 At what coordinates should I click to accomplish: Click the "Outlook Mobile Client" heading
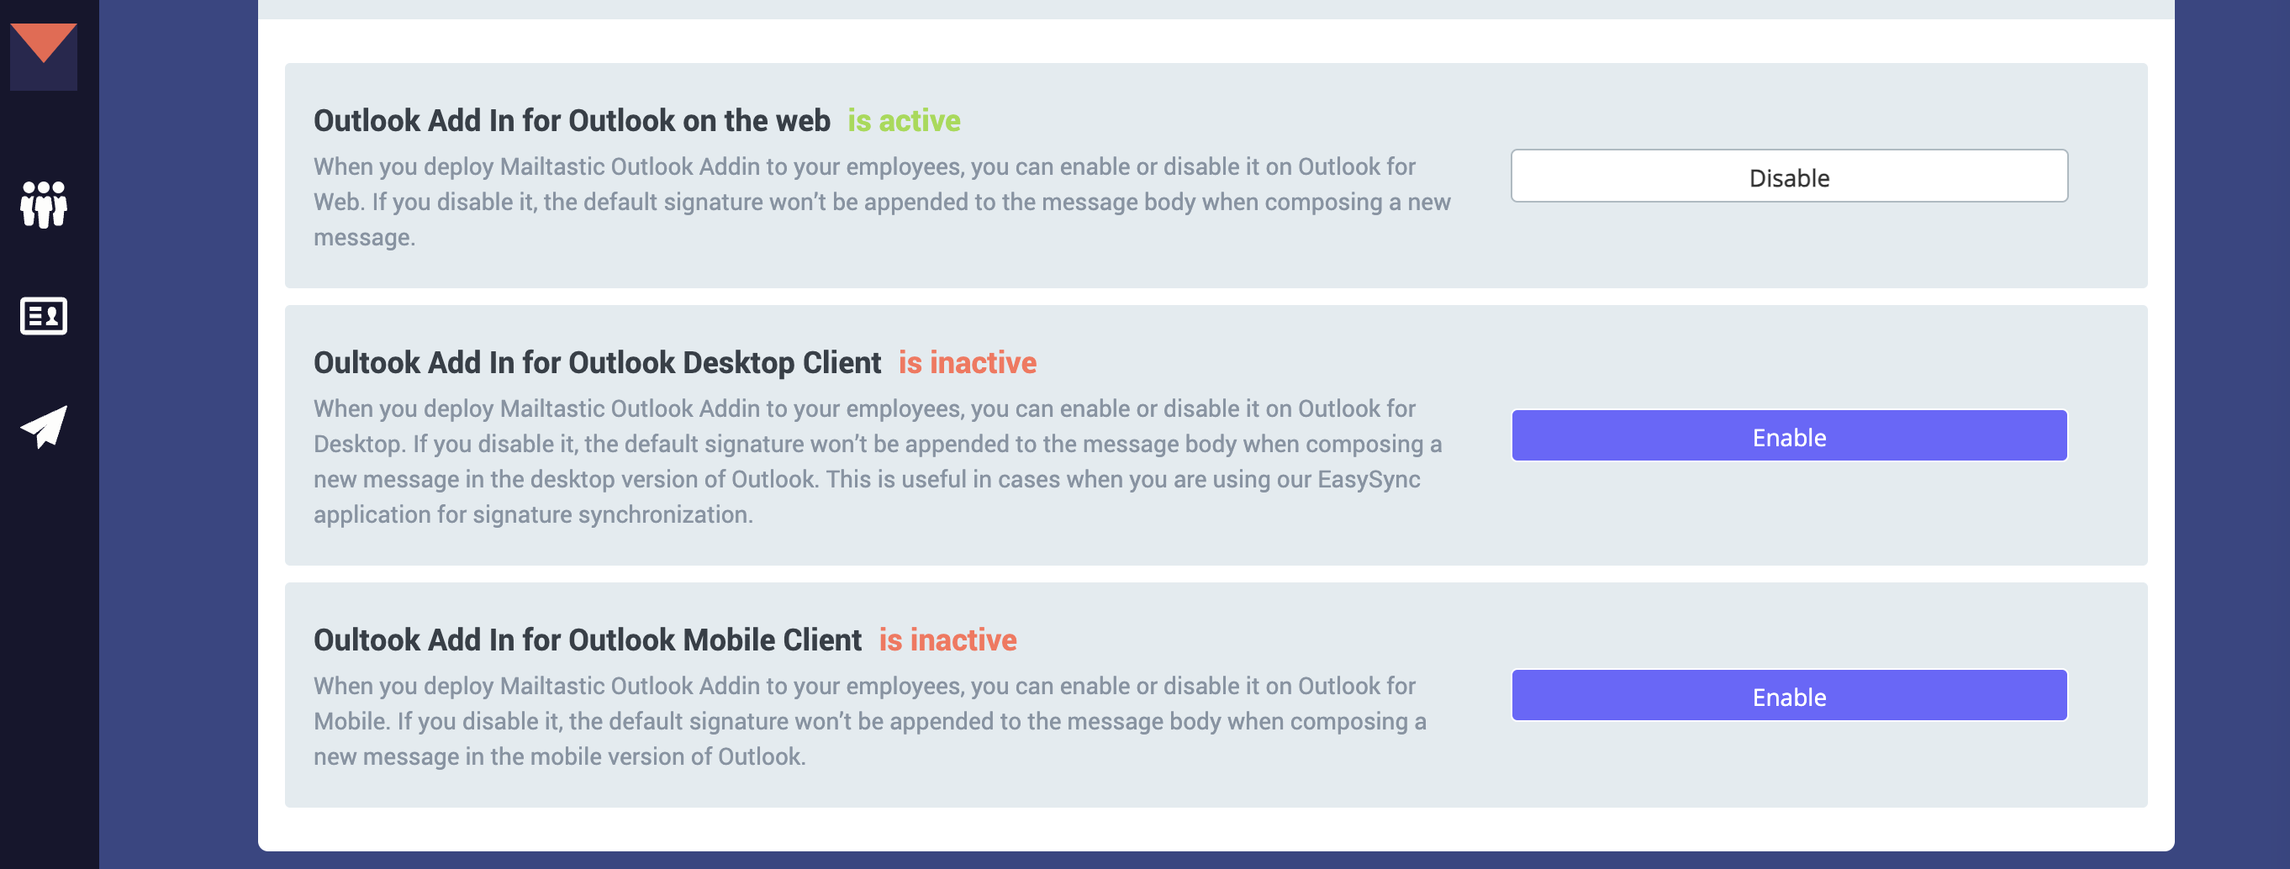pyautogui.click(x=587, y=640)
